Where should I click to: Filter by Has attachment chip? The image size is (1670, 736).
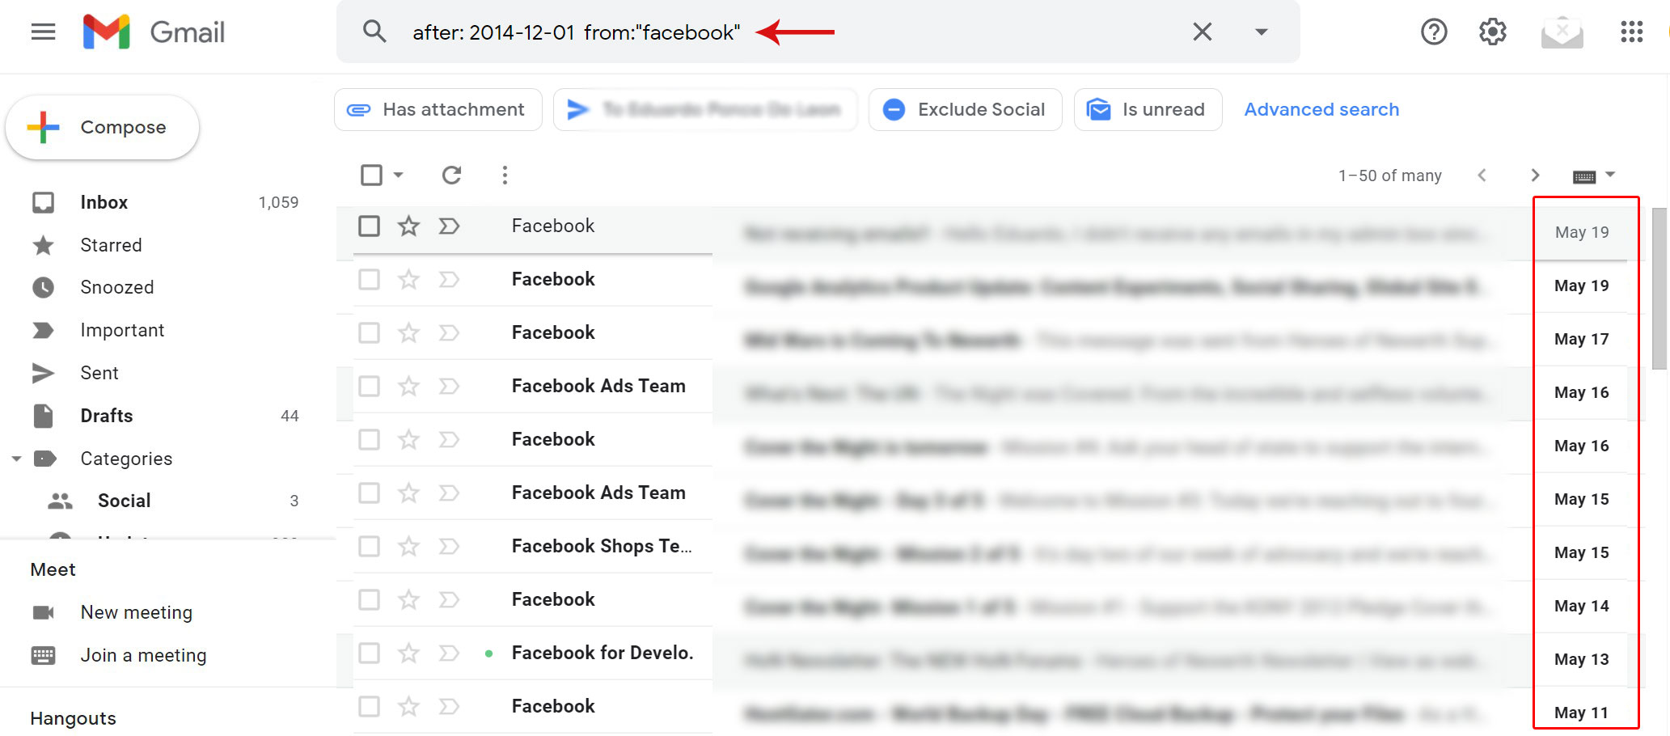pyautogui.click(x=438, y=109)
